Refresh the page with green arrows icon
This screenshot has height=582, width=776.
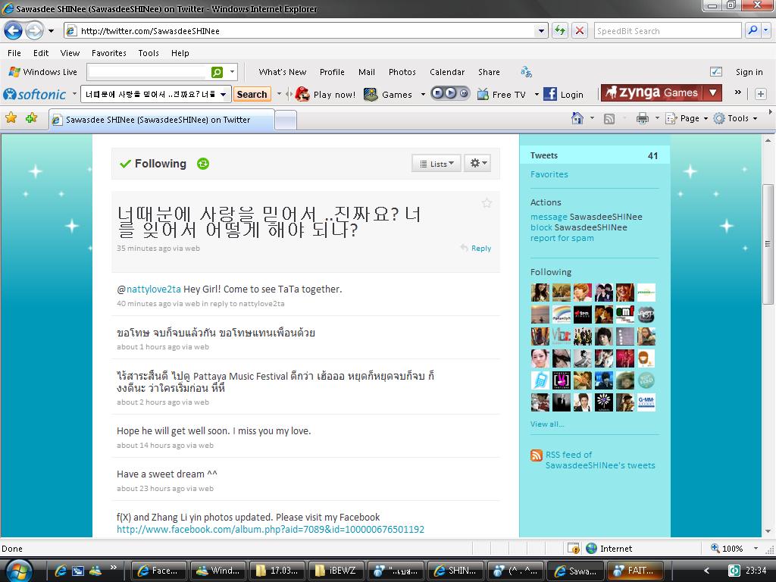click(x=560, y=30)
